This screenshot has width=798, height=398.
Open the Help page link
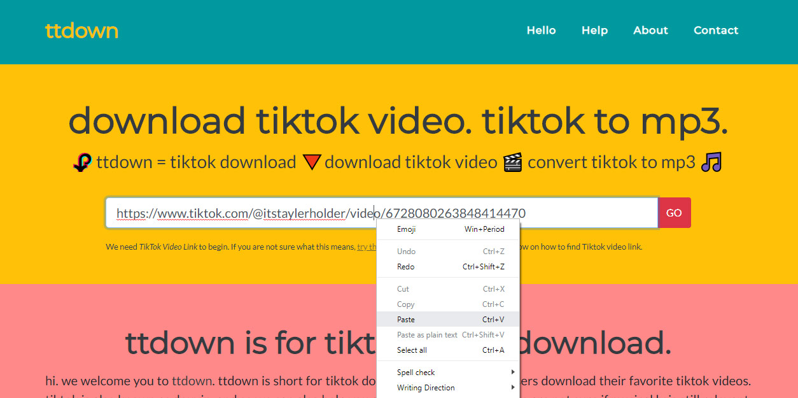[594, 31]
